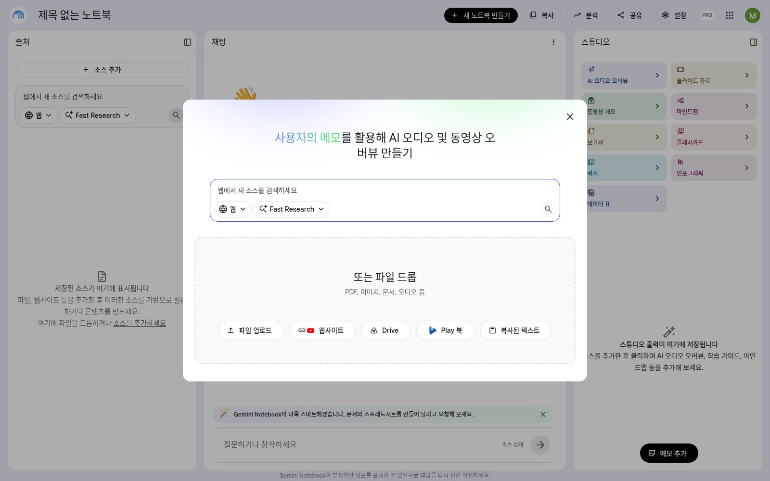Click the PRO badge
This screenshot has height=481, width=770.
(x=707, y=15)
